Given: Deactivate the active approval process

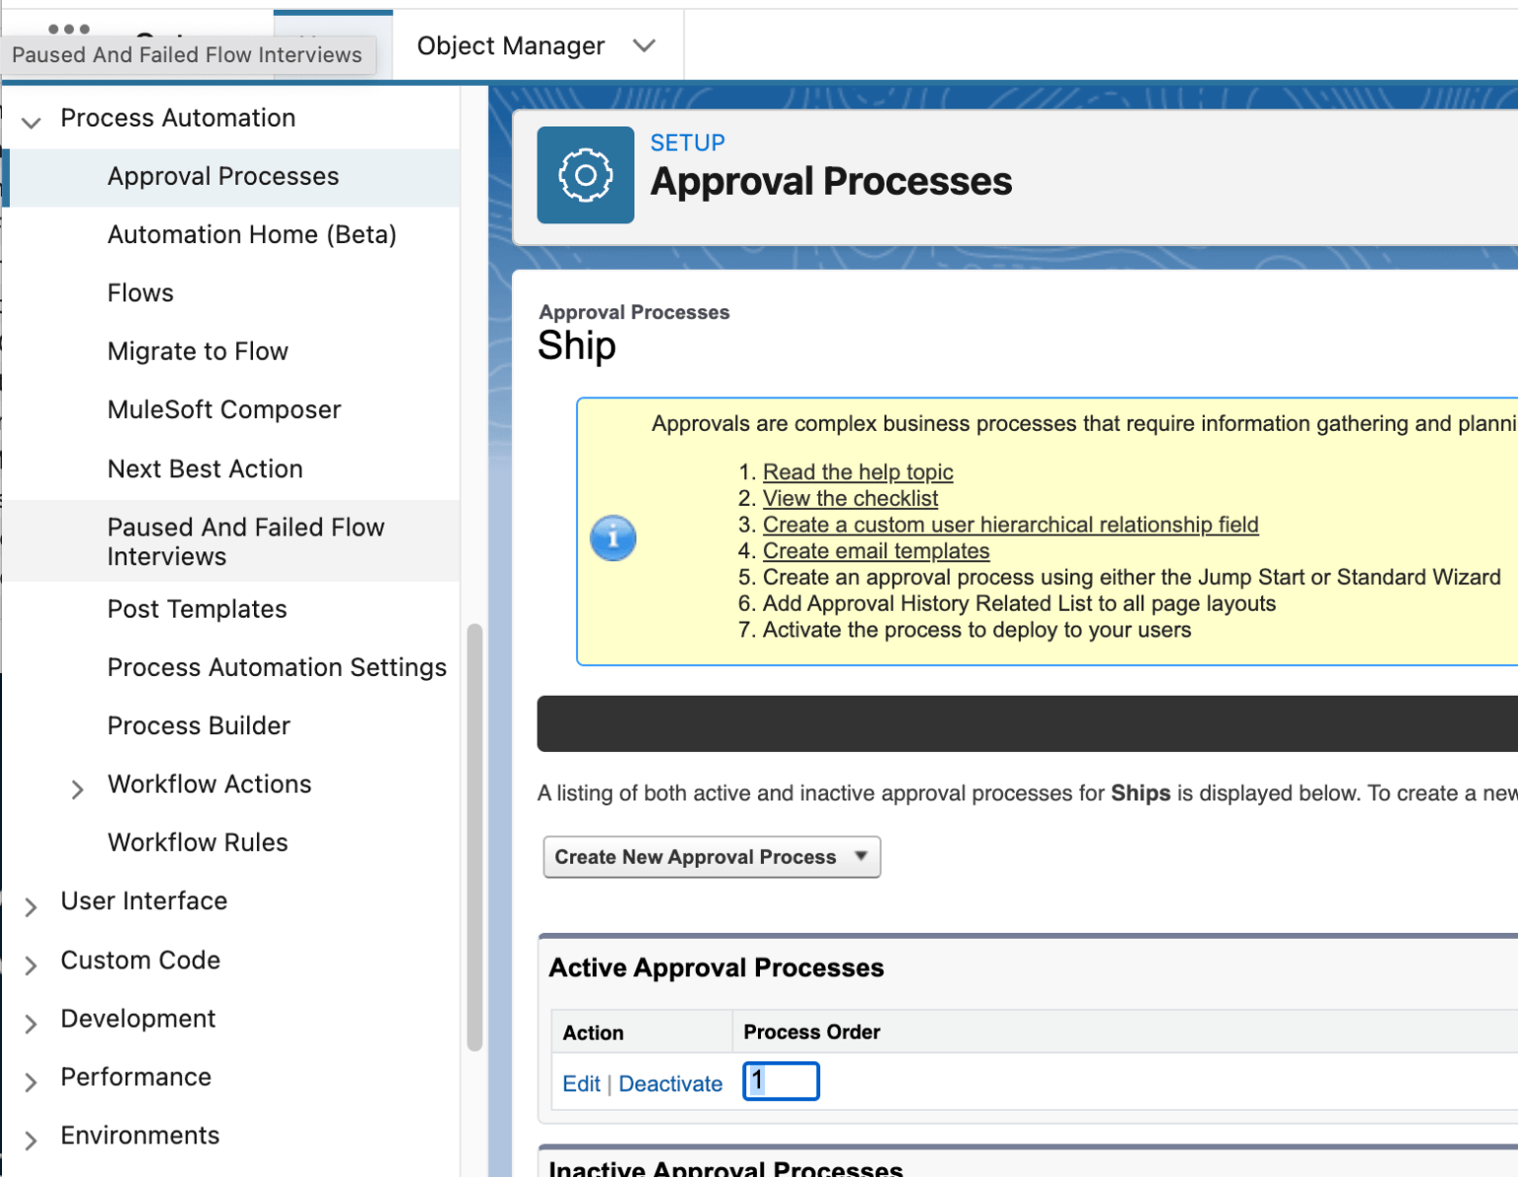Looking at the screenshot, I should [x=671, y=1083].
